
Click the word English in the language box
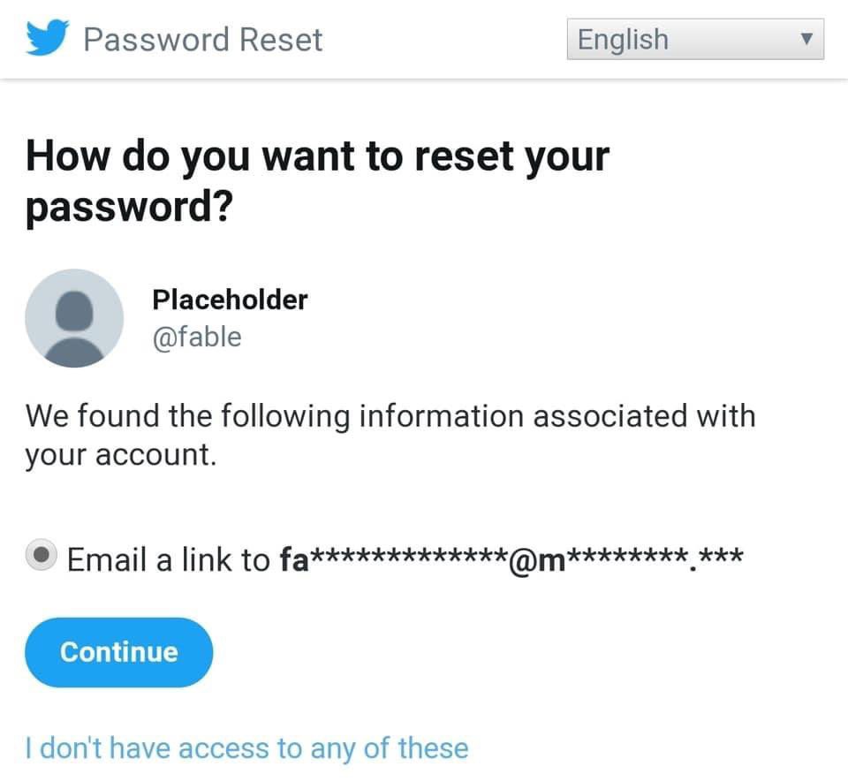pyautogui.click(x=623, y=40)
